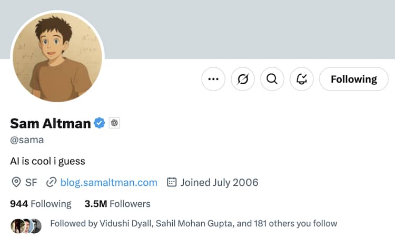Click the Sam Altman display name
Viewport: 395px width, 248px height.
click(x=50, y=123)
